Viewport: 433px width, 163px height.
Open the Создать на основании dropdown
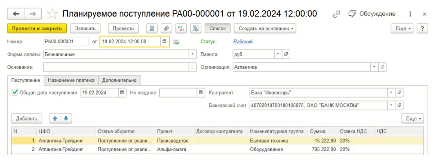coord(265,28)
